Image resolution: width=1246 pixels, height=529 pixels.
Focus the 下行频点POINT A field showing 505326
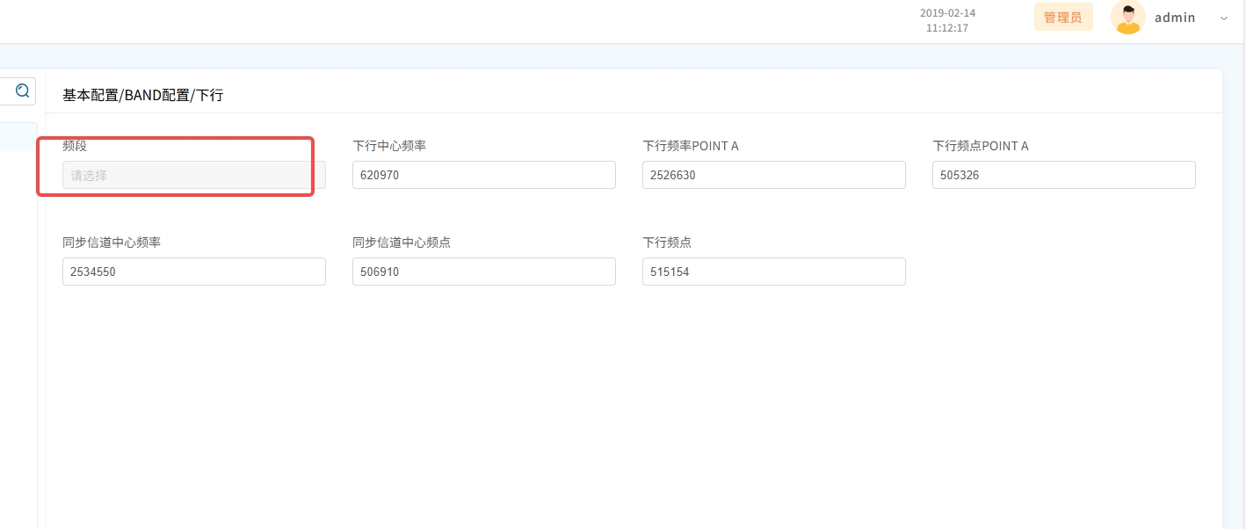1063,175
